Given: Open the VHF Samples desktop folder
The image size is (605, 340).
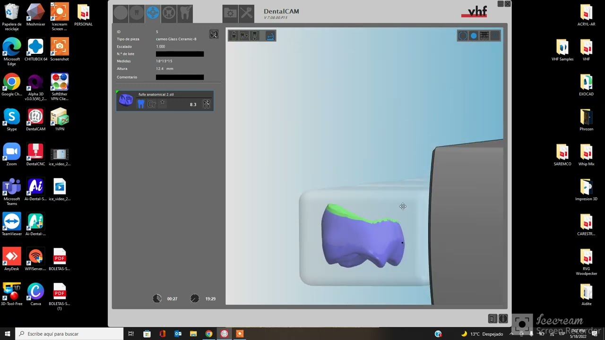Looking at the screenshot, I should coord(562,50).
